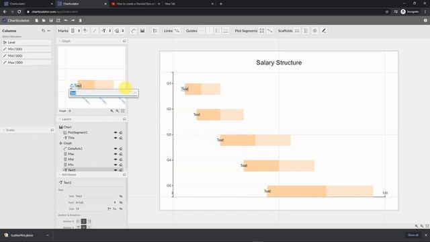Image resolution: width=430 pixels, height=242 pixels.
Task: Open the Icon mark dropdown arrow
Action: [123, 31]
